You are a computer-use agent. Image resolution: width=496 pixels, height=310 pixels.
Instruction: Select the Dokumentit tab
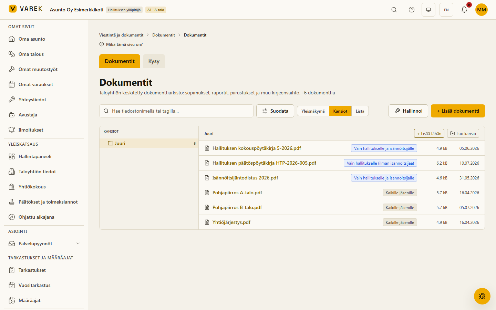[120, 61]
